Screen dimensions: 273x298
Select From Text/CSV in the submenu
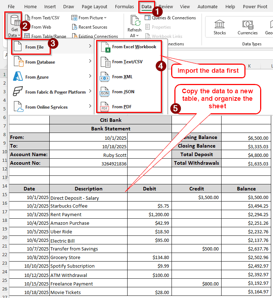pyautogui.click(x=127, y=62)
